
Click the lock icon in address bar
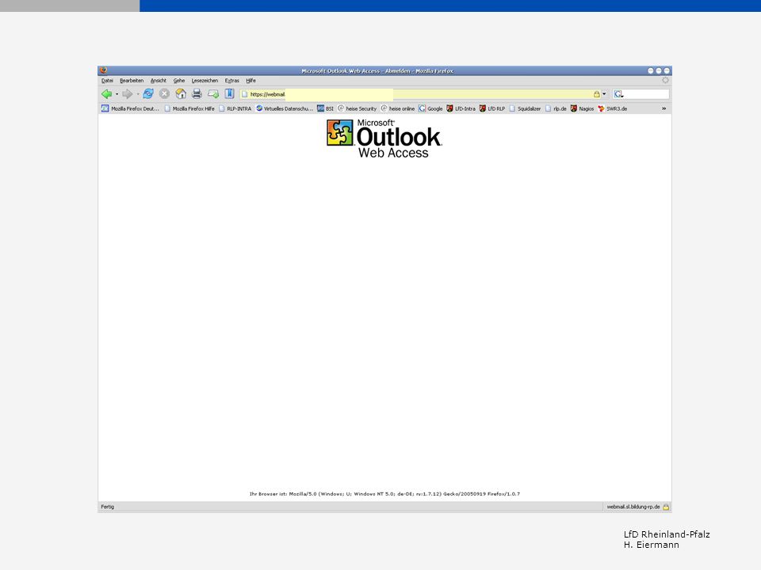click(x=596, y=94)
